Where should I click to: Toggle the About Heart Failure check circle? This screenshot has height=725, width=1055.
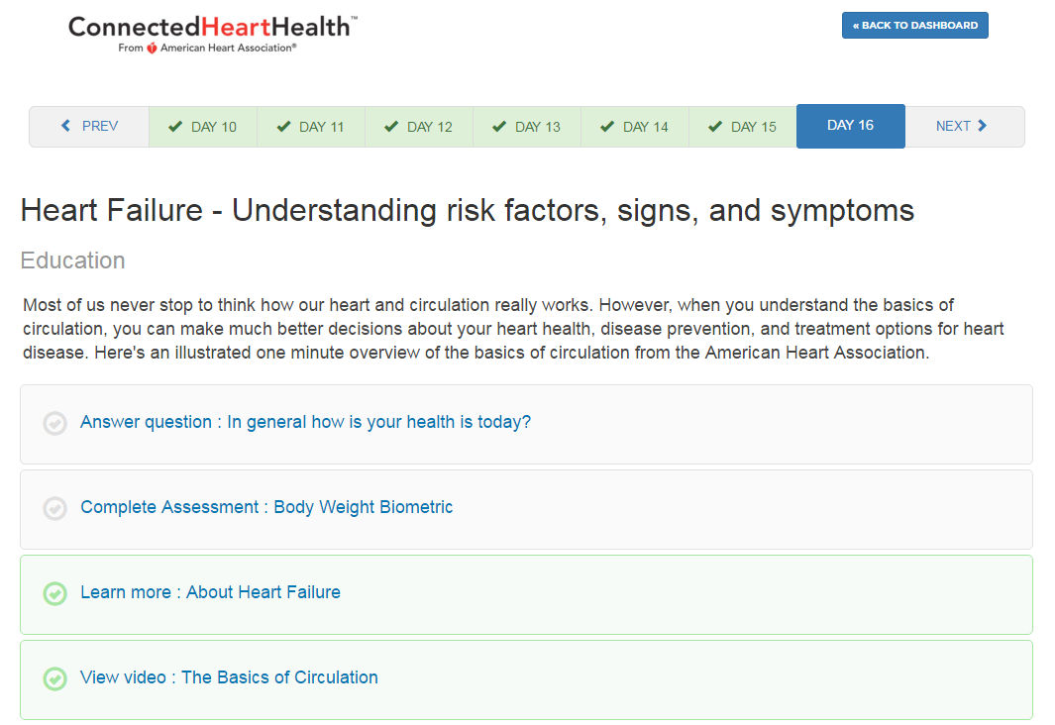(55, 593)
